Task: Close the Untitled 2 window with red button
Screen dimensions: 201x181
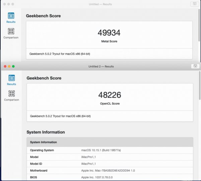Action: [5, 66]
